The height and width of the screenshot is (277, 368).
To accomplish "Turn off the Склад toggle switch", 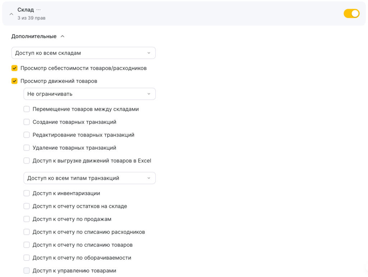I will pos(351,14).
